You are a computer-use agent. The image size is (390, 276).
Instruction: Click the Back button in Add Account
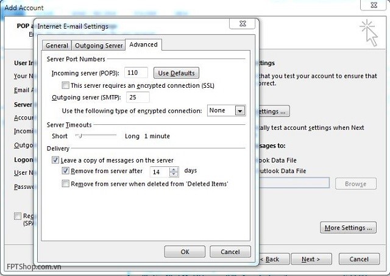click(270, 259)
